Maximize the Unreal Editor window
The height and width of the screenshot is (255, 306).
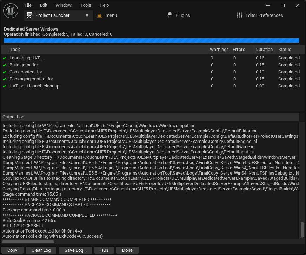283,5
